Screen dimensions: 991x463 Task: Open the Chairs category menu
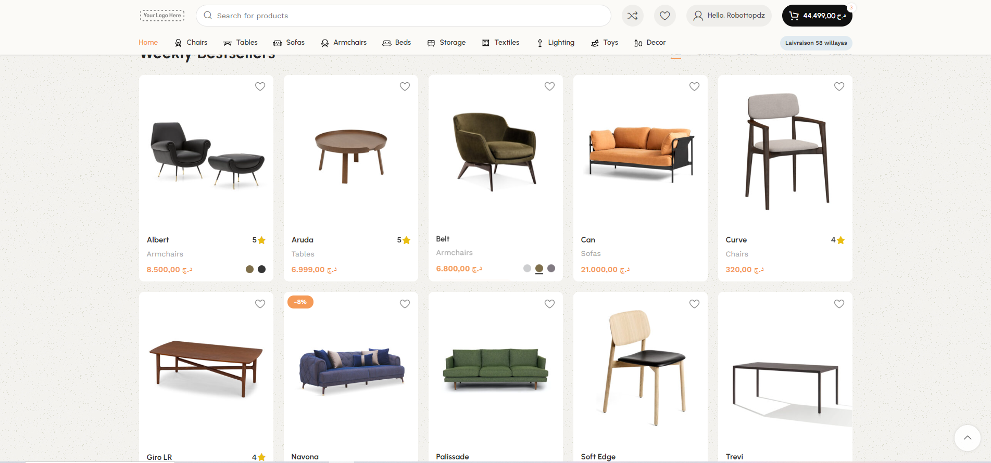191,43
